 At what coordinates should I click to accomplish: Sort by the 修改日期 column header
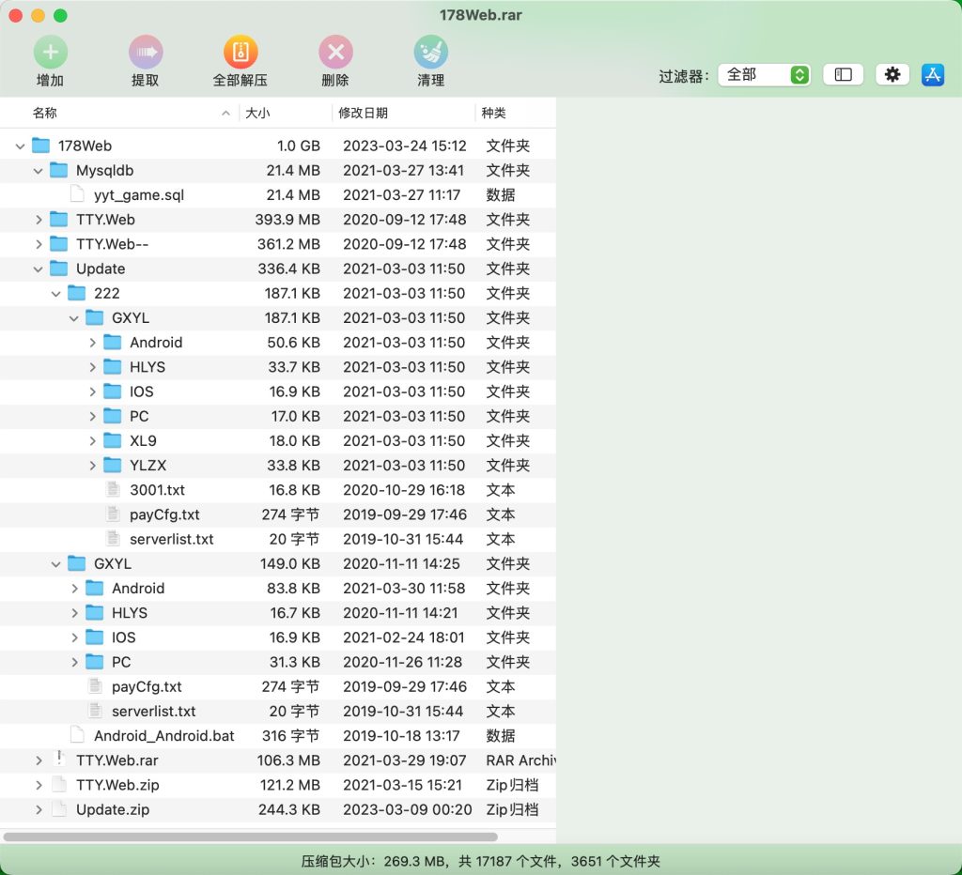coord(363,114)
